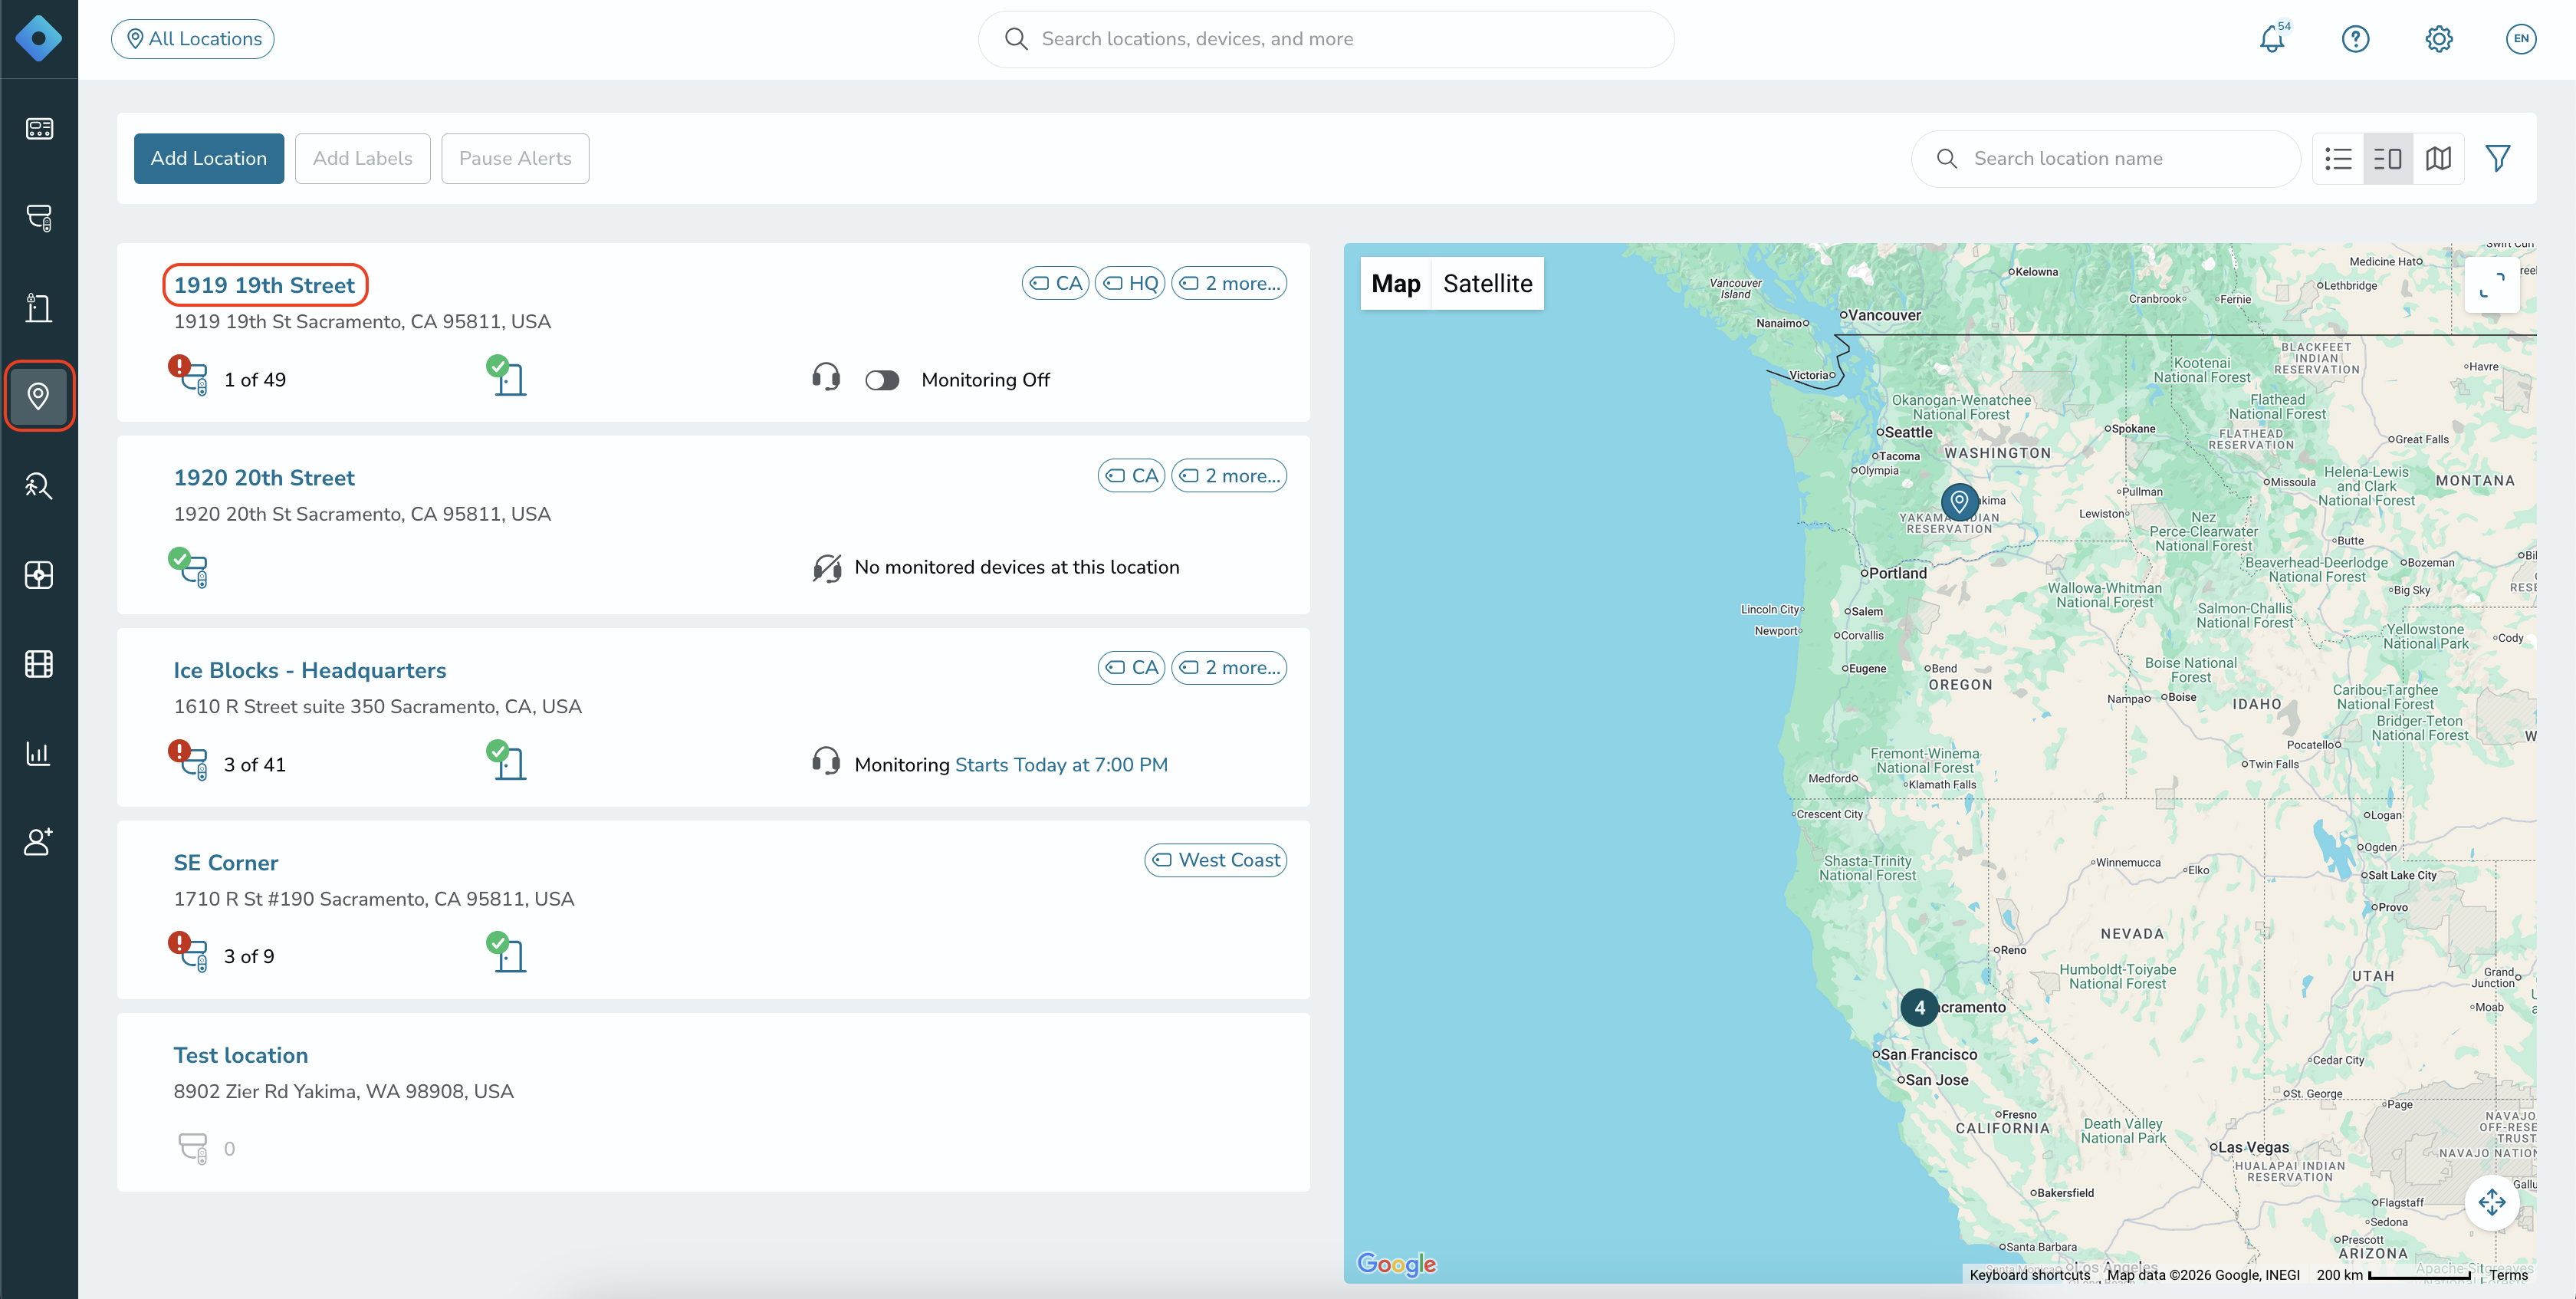Click '1 of 49' device count text

pos(255,380)
